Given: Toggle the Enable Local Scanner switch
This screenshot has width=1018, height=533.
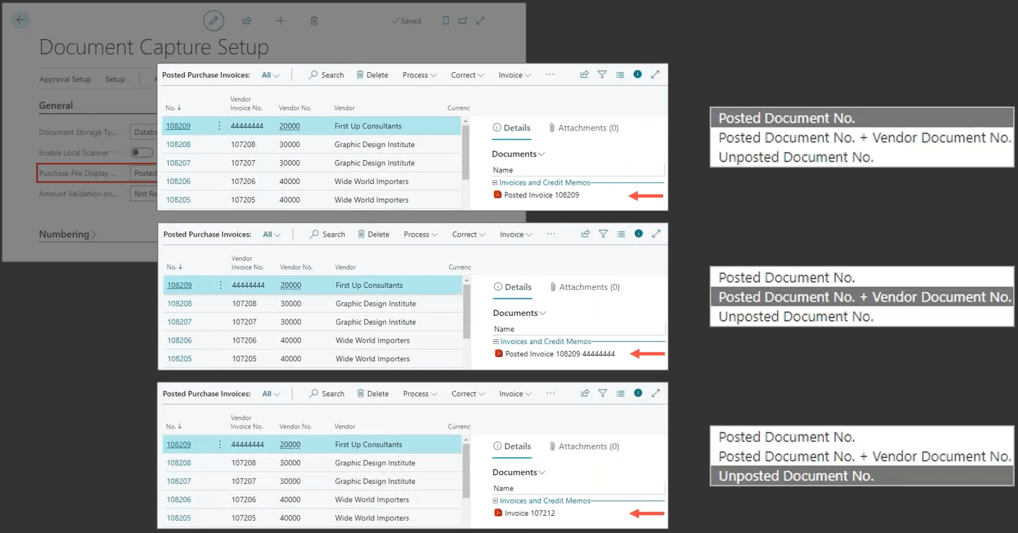Looking at the screenshot, I should 141,153.
